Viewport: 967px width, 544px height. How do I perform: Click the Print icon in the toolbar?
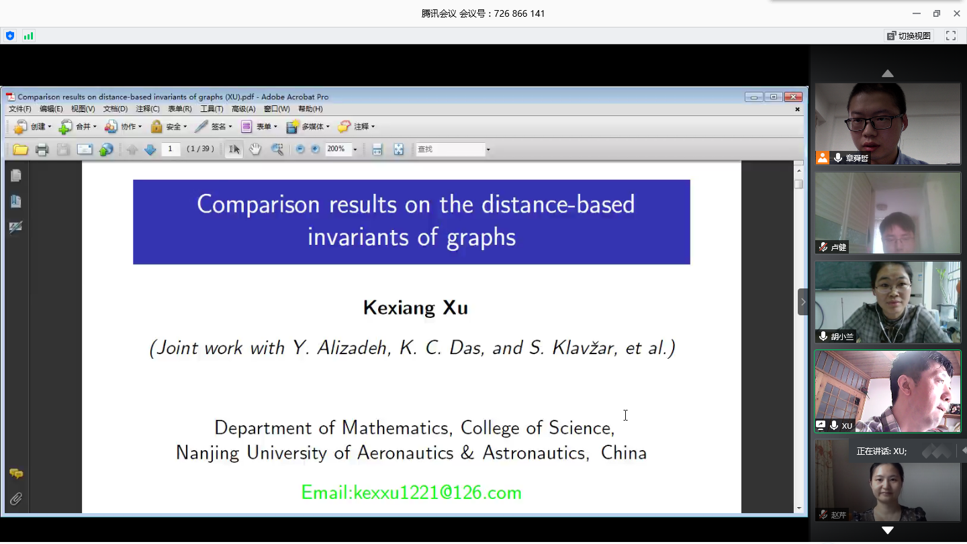point(42,150)
